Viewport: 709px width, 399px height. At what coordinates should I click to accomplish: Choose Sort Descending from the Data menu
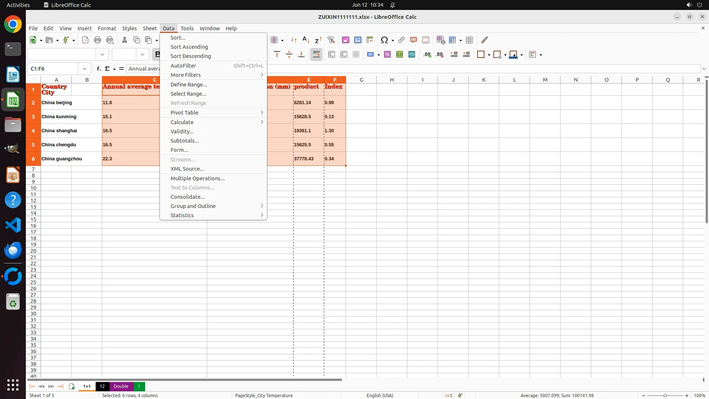pos(191,56)
